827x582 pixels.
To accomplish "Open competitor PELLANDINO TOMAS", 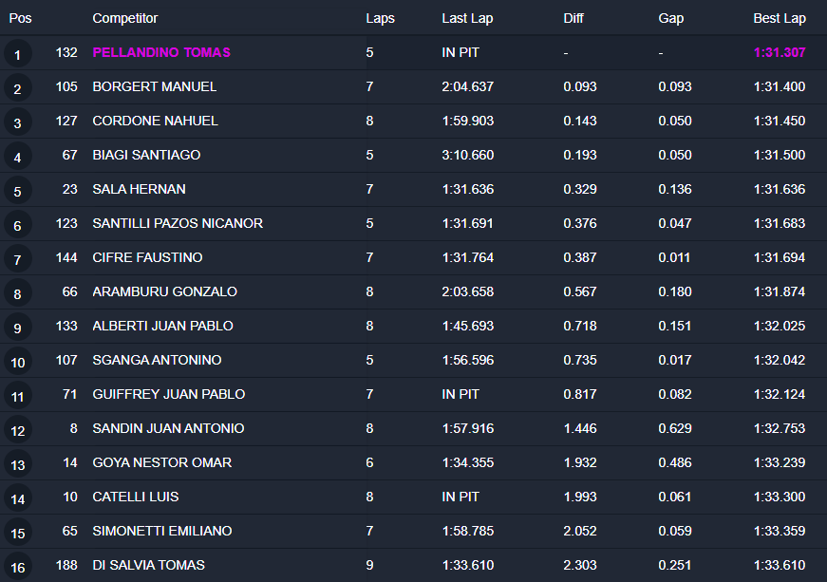I will 161,52.
